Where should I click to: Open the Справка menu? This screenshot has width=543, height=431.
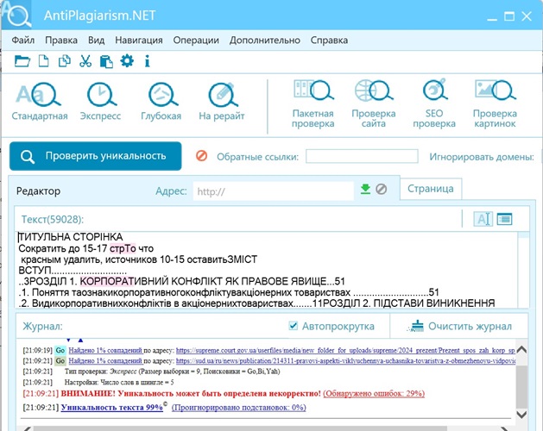click(329, 41)
